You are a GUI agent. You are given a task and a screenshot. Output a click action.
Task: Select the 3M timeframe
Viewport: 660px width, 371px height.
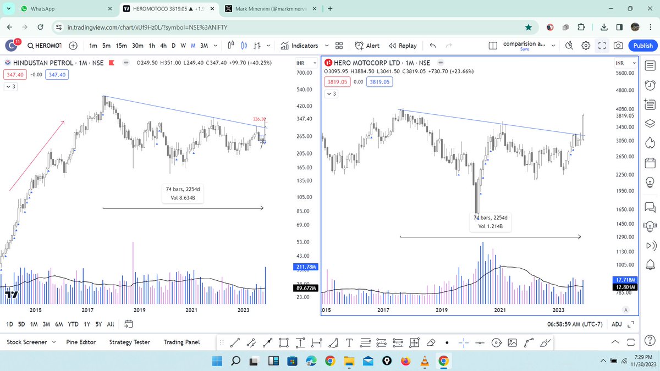[x=204, y=46]
